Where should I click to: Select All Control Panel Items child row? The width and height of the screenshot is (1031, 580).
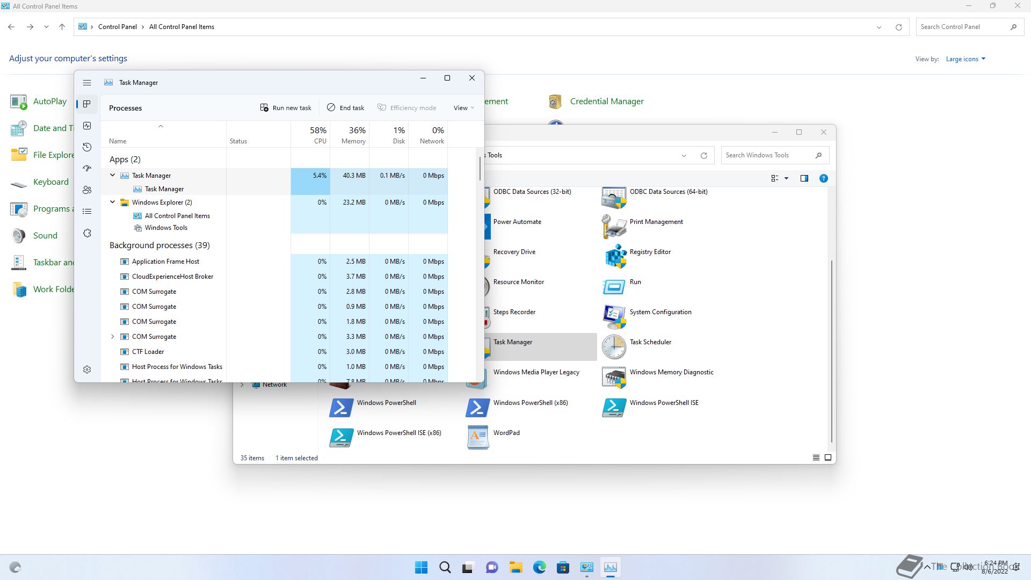point(177,216)
